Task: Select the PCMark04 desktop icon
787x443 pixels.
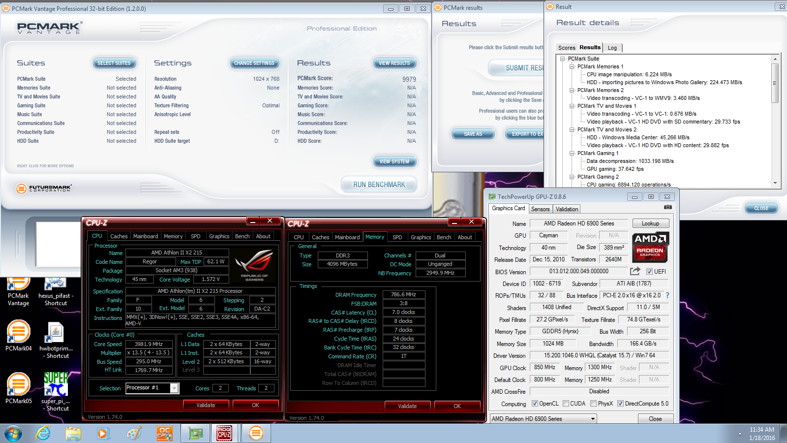Action: pyautogui.click(x=18, y=336)
